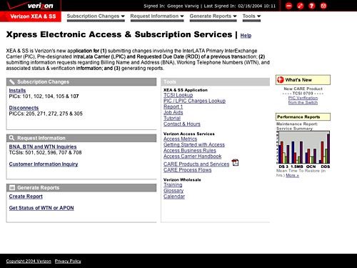The width and height of the screenshot is (357, 268).
Task: Click the Create Report link
Action: 26,197
